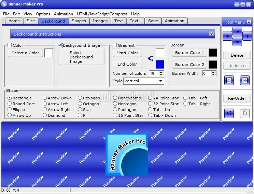This screenshot has height=194, width=254.
Task: Decrease the Border Width value
Action: (213, 74)
